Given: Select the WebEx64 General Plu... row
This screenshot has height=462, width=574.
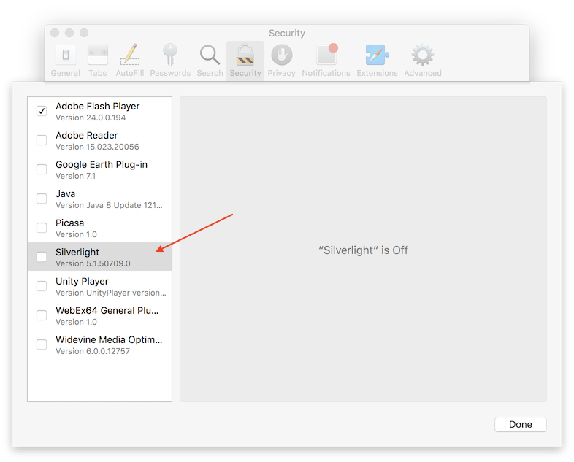Looking at the screenshot, I should (99, 316).
